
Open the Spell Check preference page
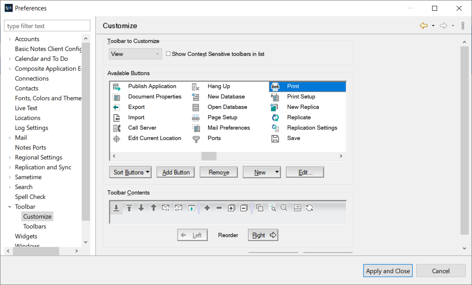pyautogui.click(x=30, y=197)
